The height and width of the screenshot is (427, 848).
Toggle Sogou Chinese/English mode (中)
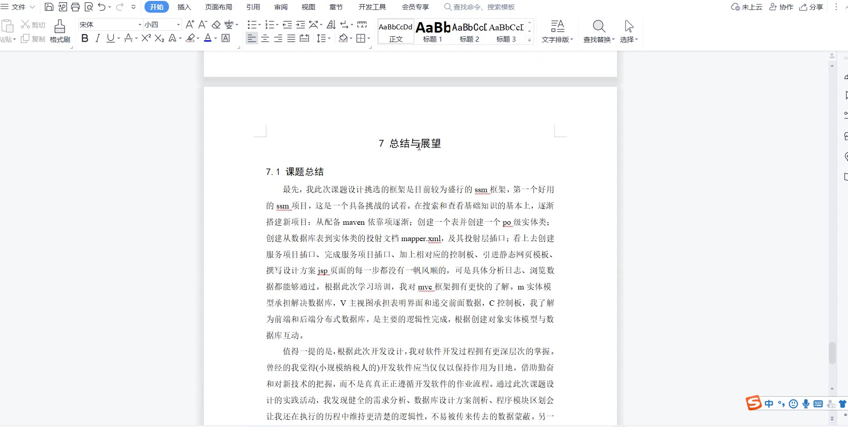[769, 404]
